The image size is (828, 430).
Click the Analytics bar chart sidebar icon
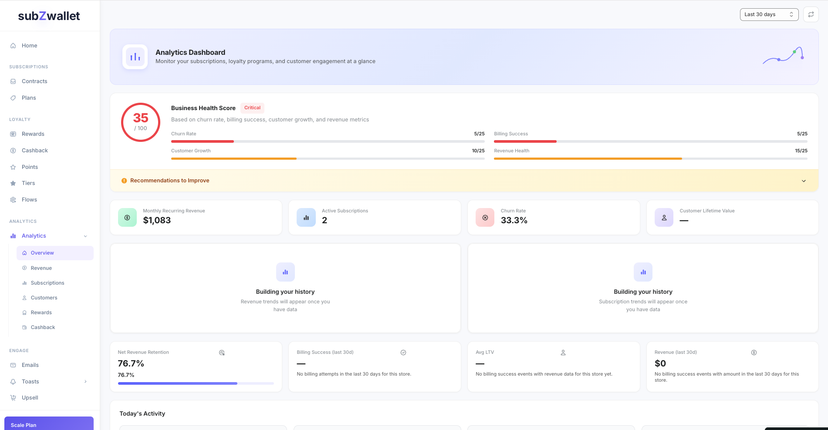(x=13, y=236)
